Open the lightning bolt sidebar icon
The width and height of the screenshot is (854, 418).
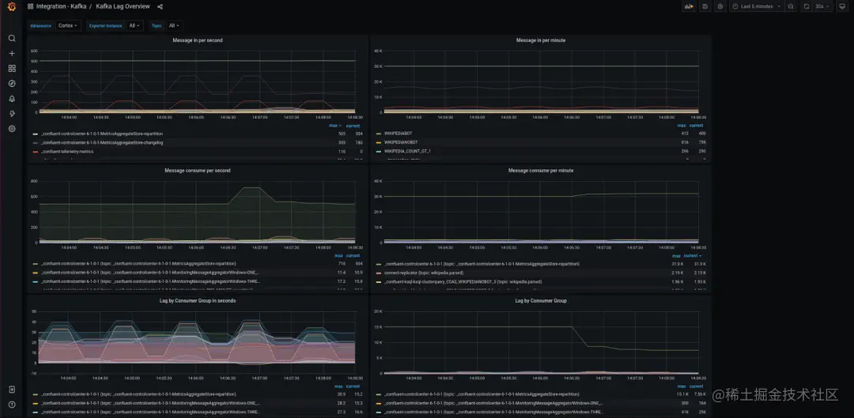pyautogui.click(x=12, y=114)
